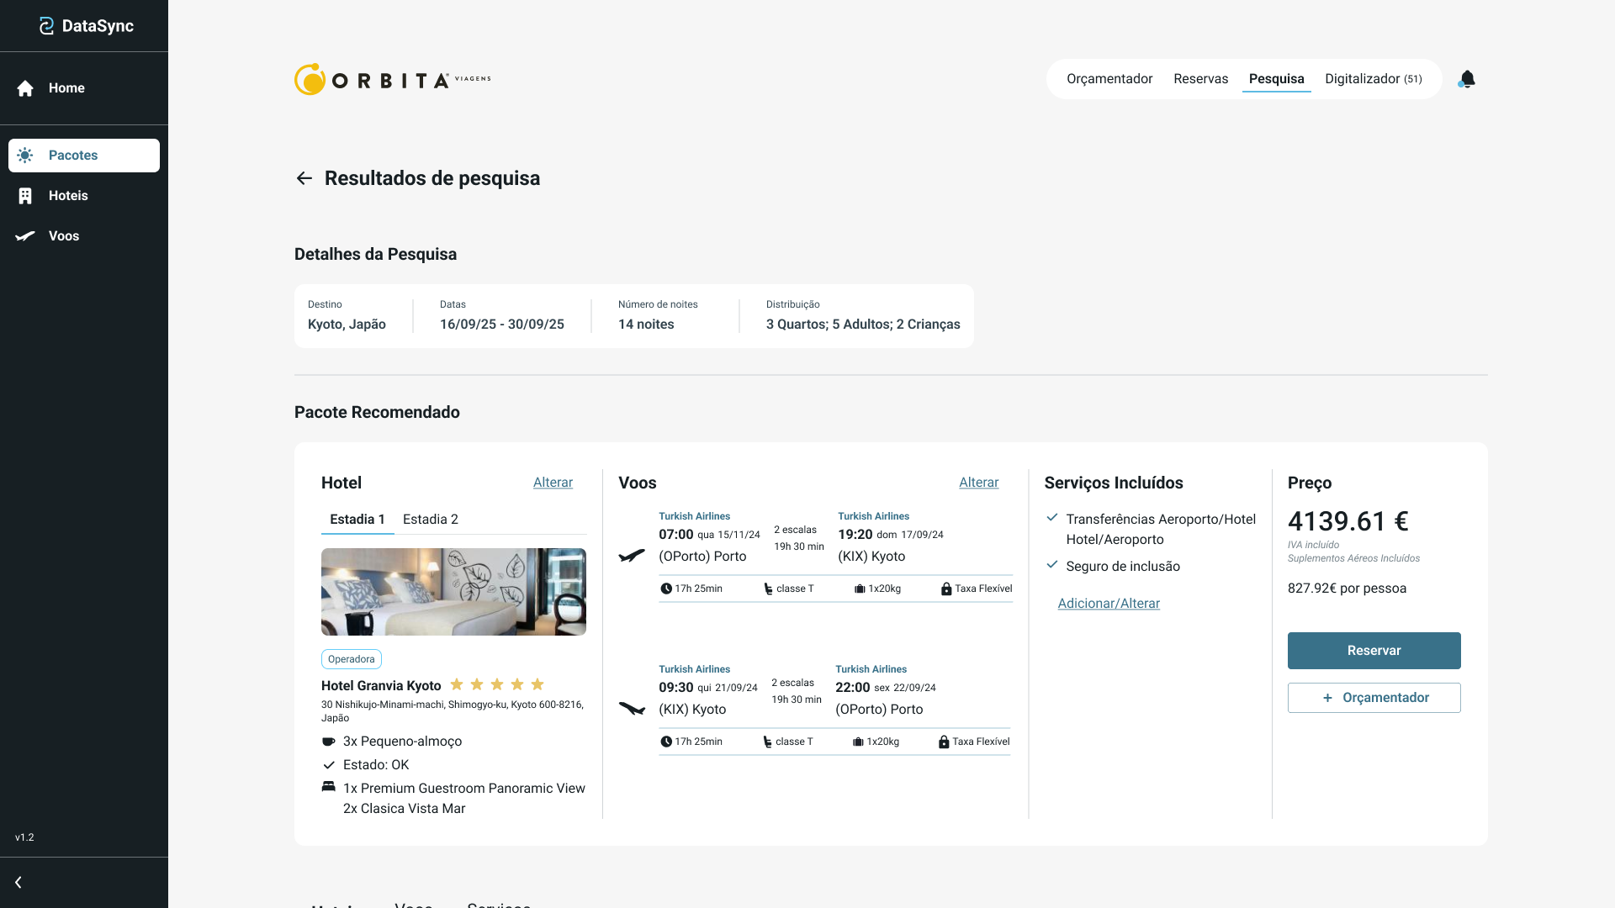Click the departing flight airplane icon
The width and height of the screenshot is (1615, 908).
pos(632,556)
